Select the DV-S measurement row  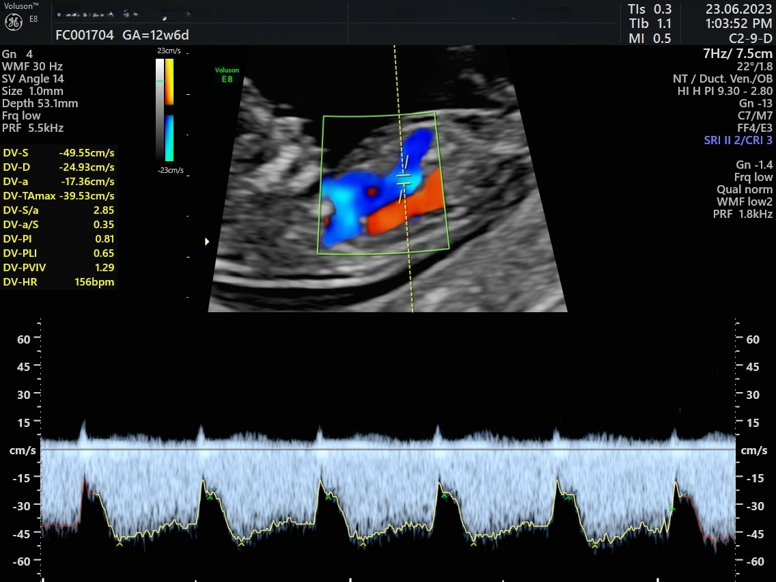pos(59,153)
